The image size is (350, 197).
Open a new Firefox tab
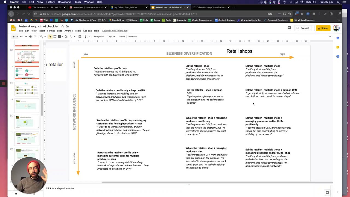click(x=235, y=7)
